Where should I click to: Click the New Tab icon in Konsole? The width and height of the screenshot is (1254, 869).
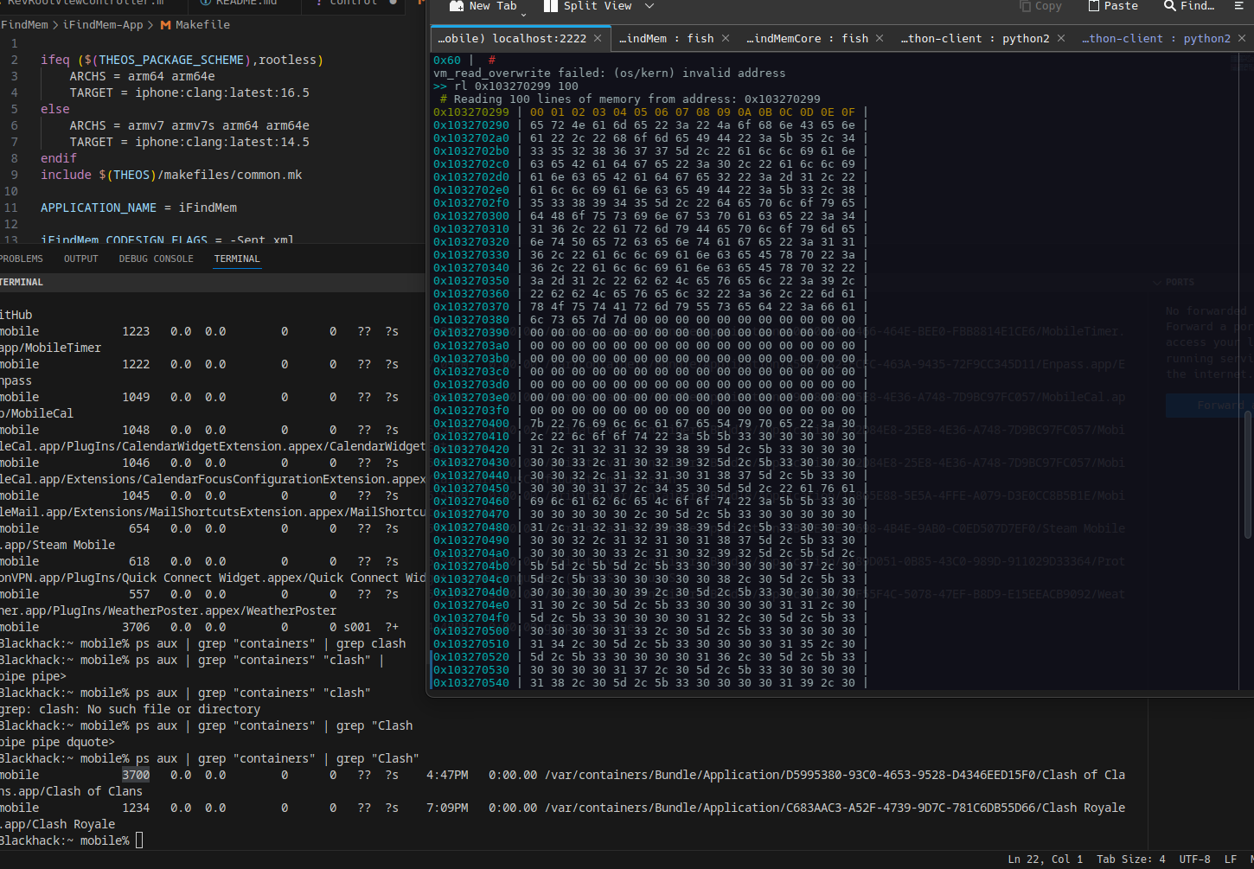(x=457, y=6)
